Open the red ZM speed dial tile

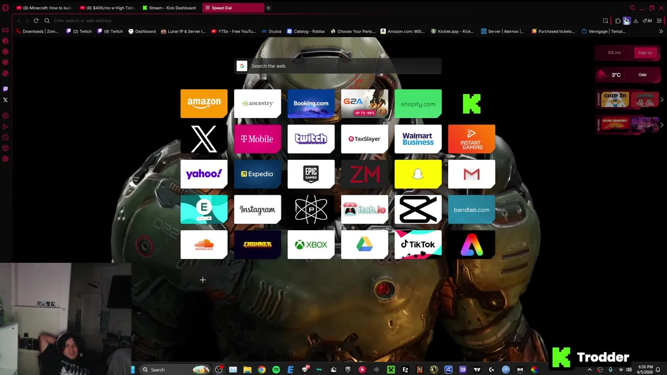[x=364, y=174]
